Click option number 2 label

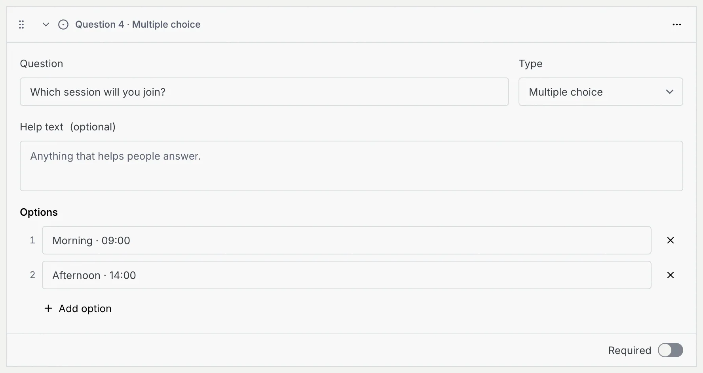[x=32, y=275]
